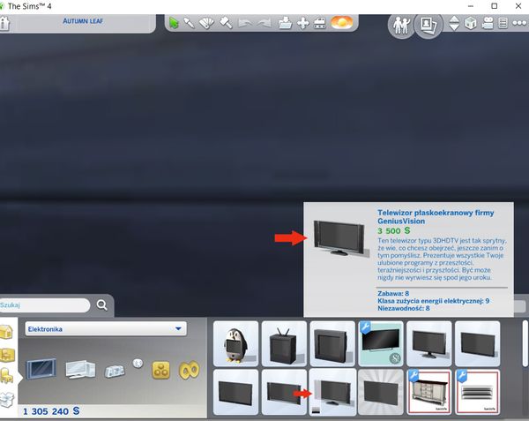529x421 pixels.
Task: Select the stereo audio category icon
Action: (x=115, y=371)
